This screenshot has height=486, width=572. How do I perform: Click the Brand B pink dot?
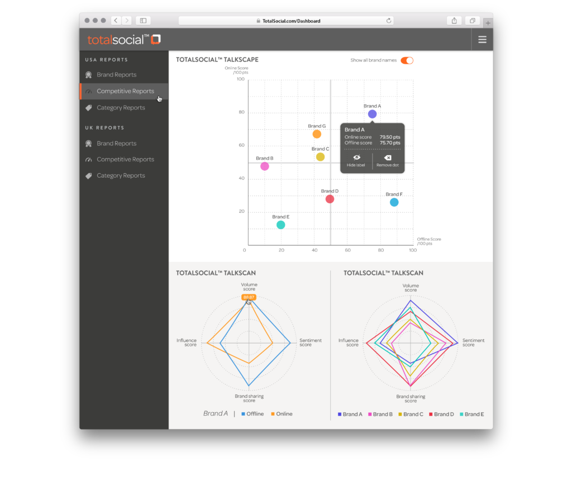(x=264, y=166)
